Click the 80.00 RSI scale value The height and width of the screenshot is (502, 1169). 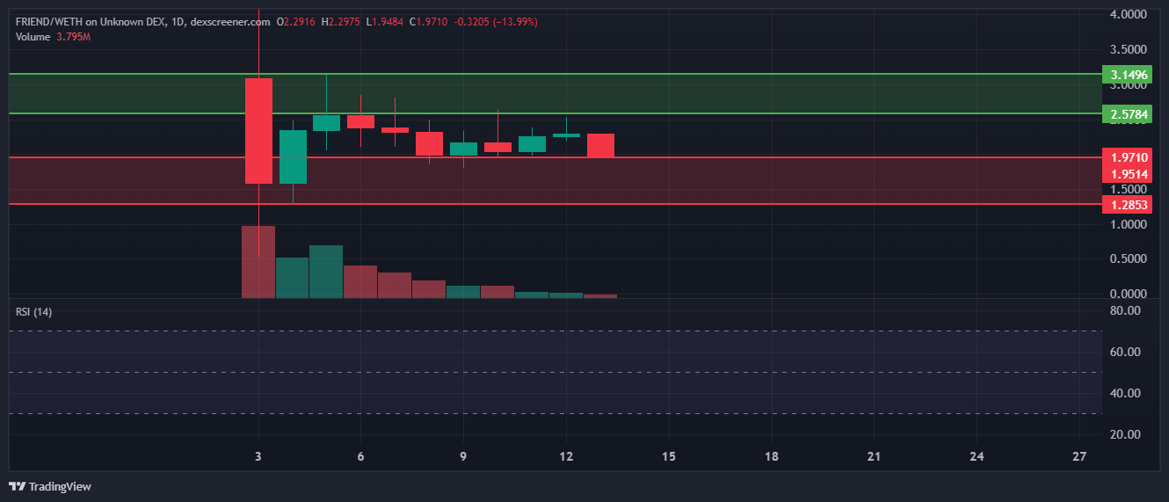[x=1125, y=310]
